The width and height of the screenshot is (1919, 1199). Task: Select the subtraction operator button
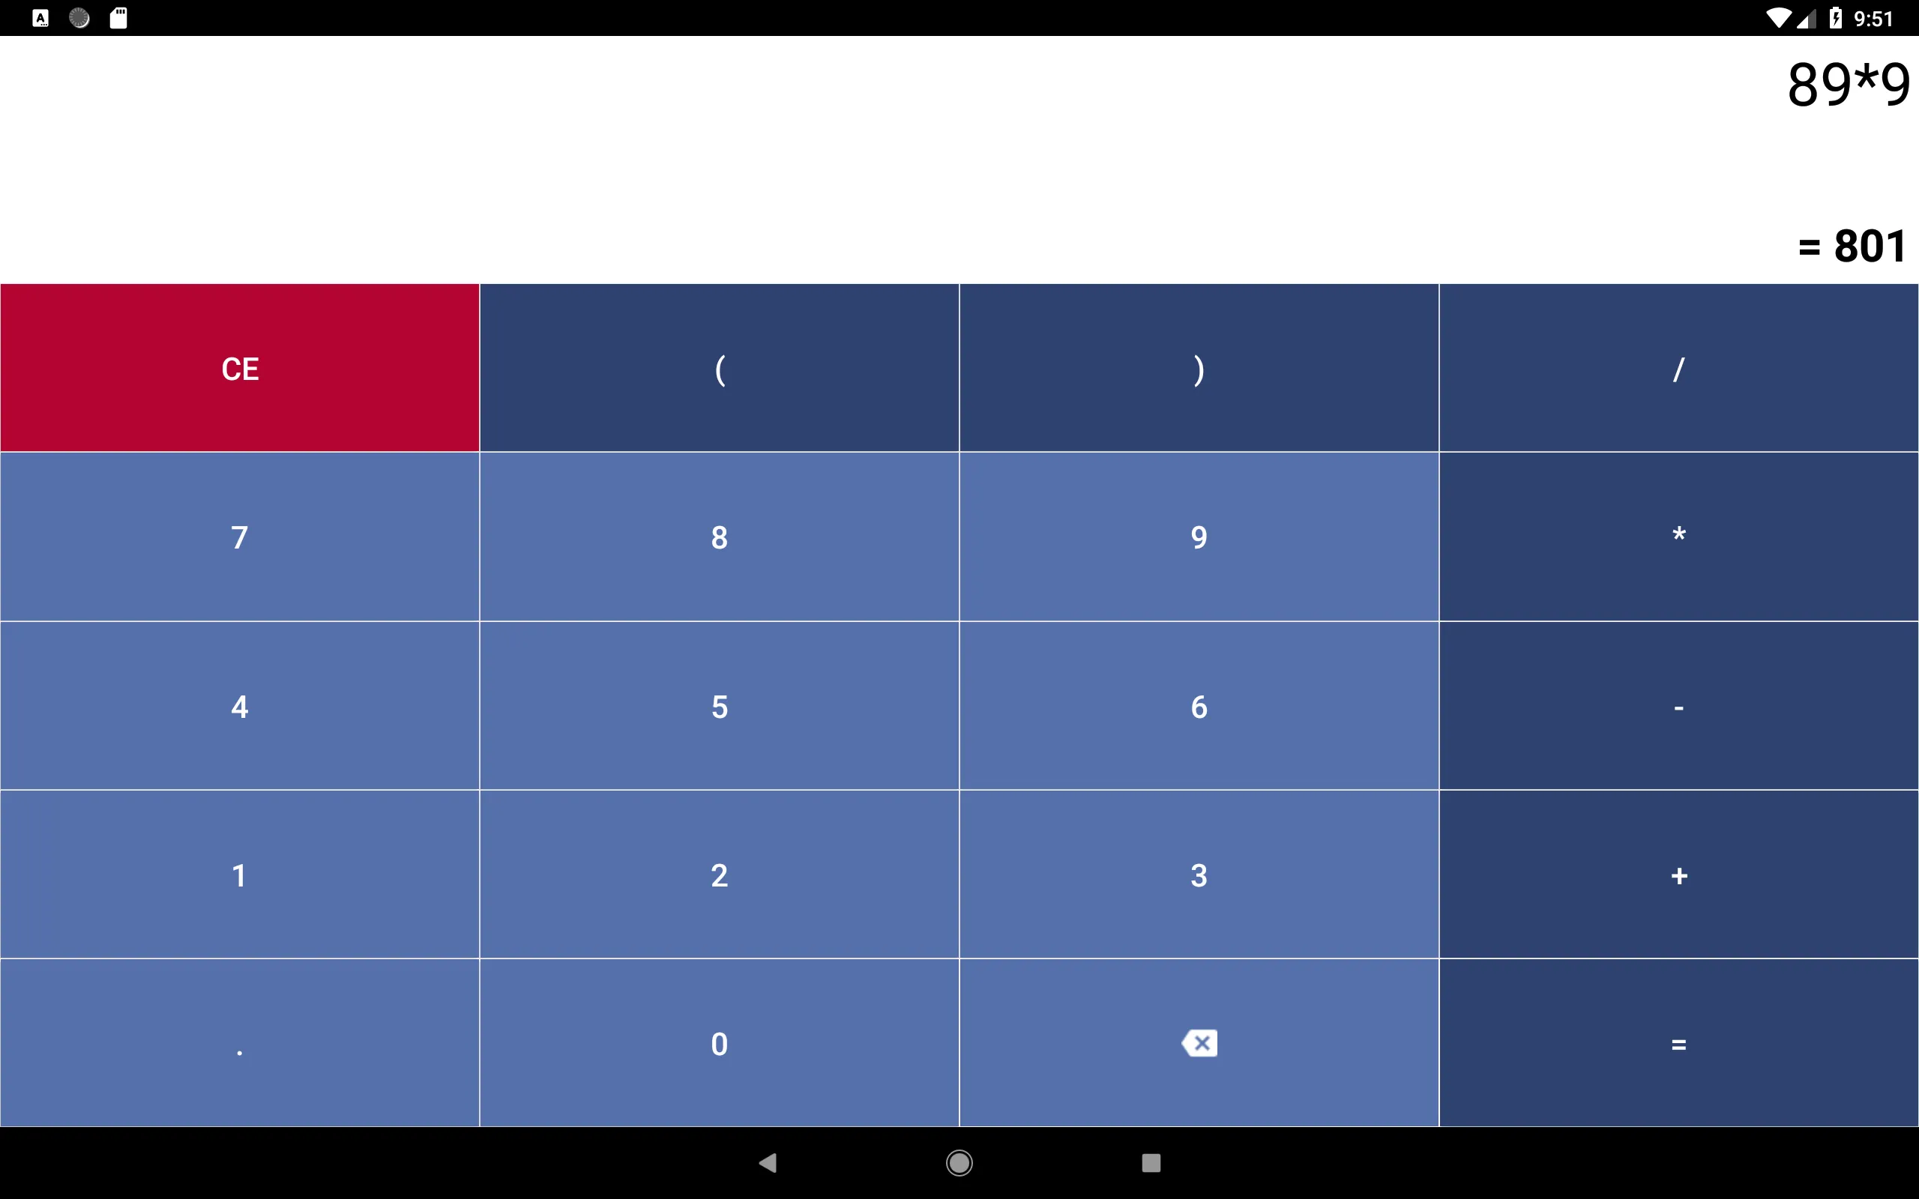tap(1676, 706)
